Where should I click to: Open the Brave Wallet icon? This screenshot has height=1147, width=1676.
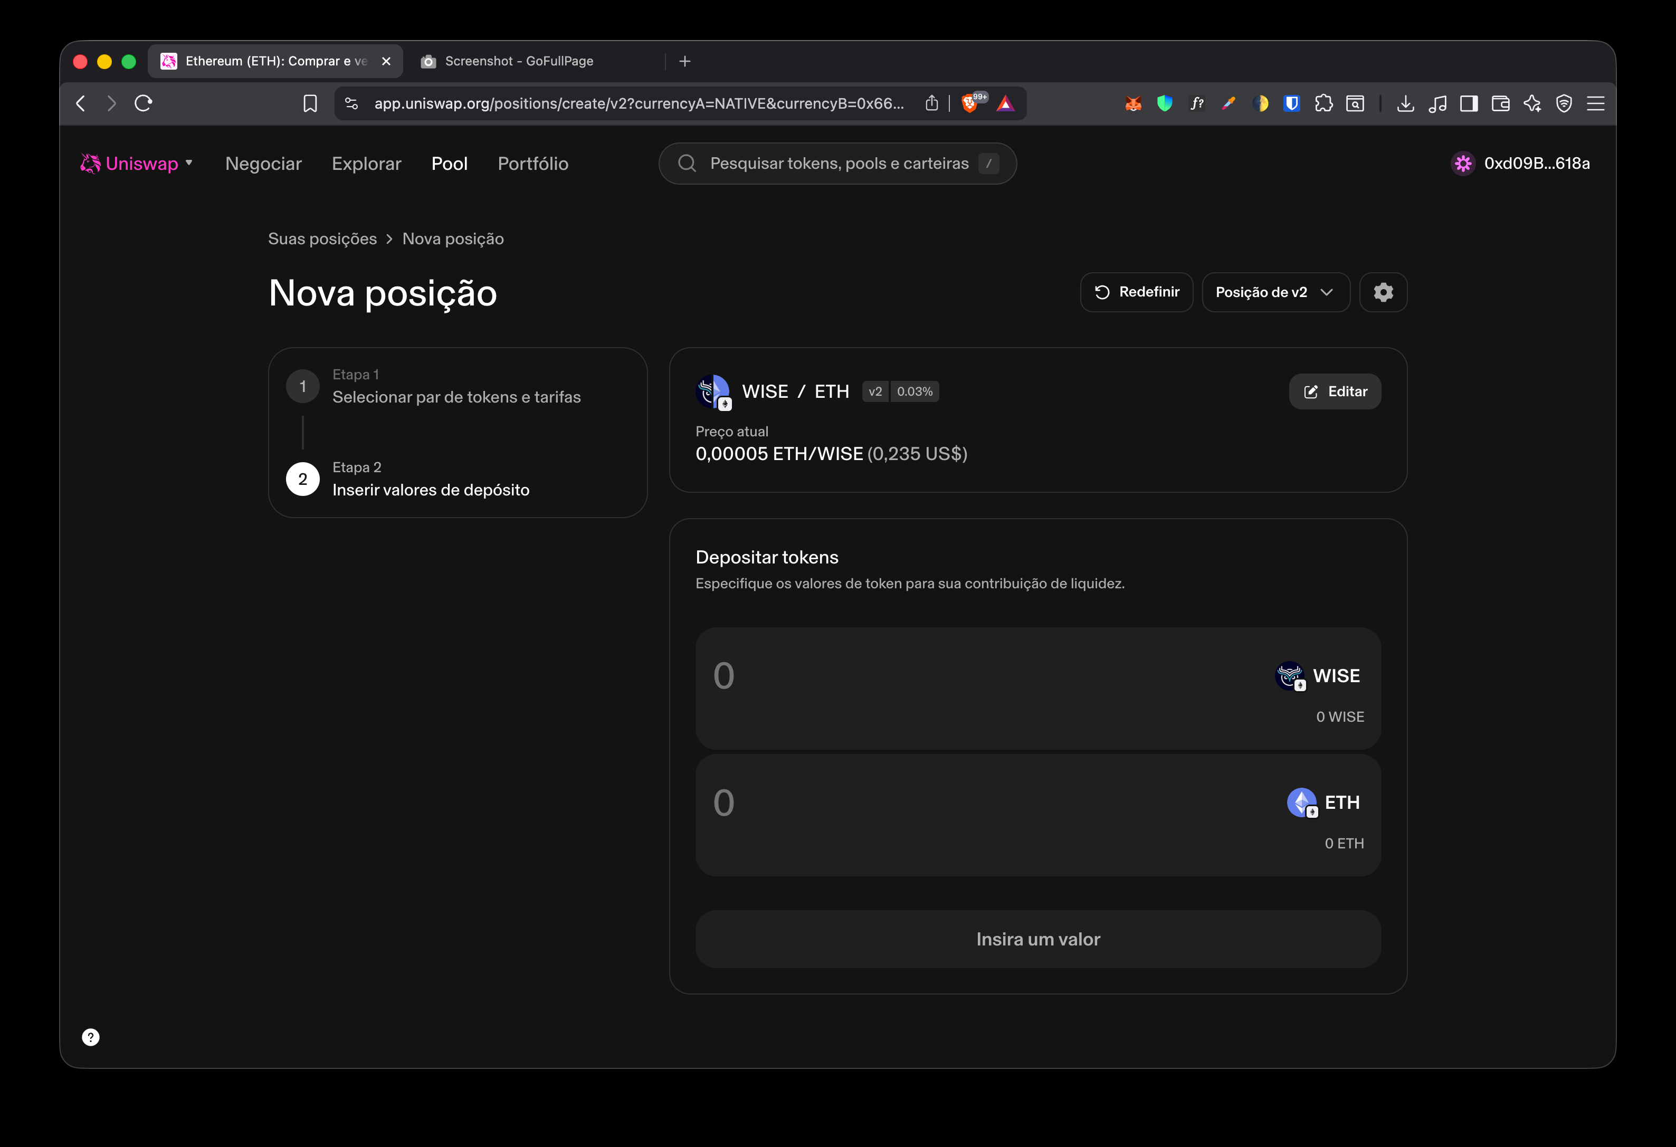[1501, 104]
